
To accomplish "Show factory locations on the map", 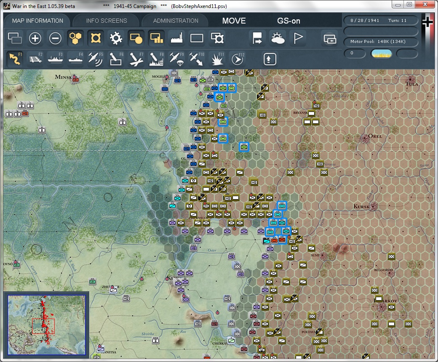I will pos(176,38).
